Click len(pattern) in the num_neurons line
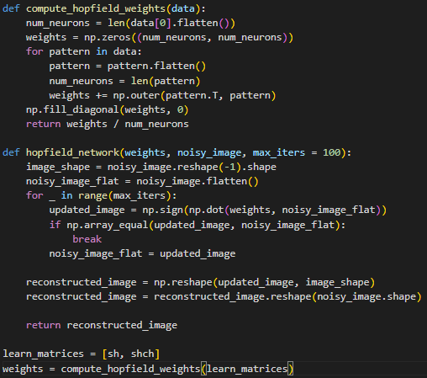427x378 pixels. click(166, 81)
